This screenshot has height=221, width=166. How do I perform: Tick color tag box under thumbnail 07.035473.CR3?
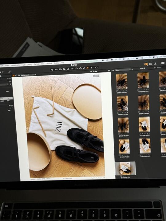tap(139, 112)
